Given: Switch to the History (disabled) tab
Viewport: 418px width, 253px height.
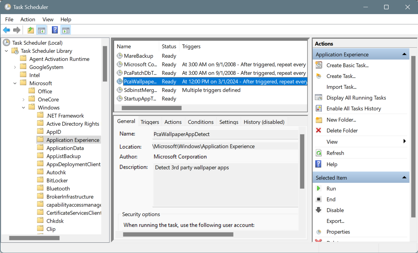Looking at the screenshot, I should point(264,122).
